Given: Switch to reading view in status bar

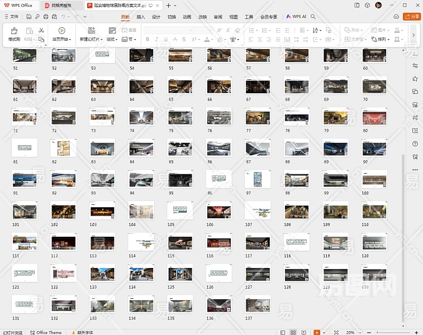Looking at the screenshot, I should point(304,332).
